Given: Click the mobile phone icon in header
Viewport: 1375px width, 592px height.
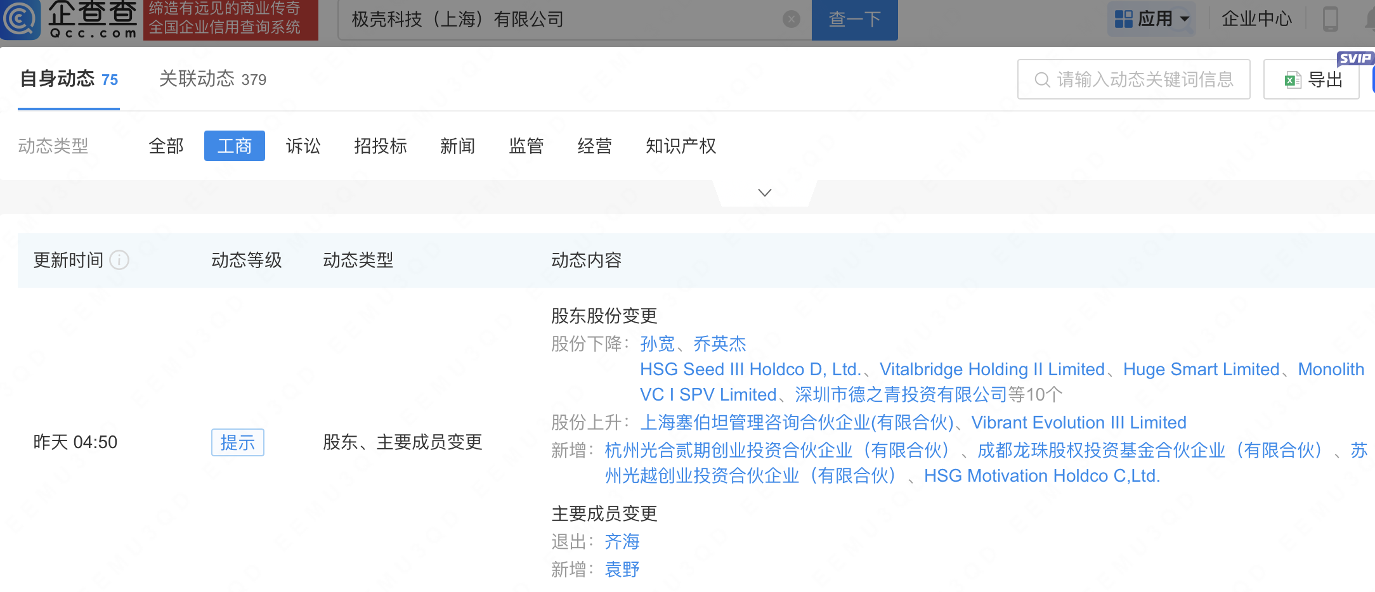Looking at the screenshot, I should point(1330,19).
